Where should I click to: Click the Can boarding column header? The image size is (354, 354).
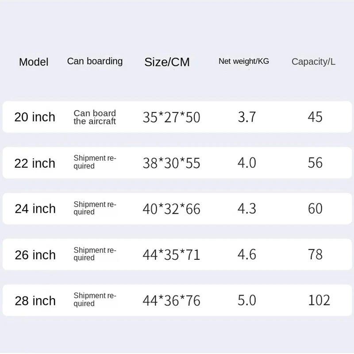[95, 61]
